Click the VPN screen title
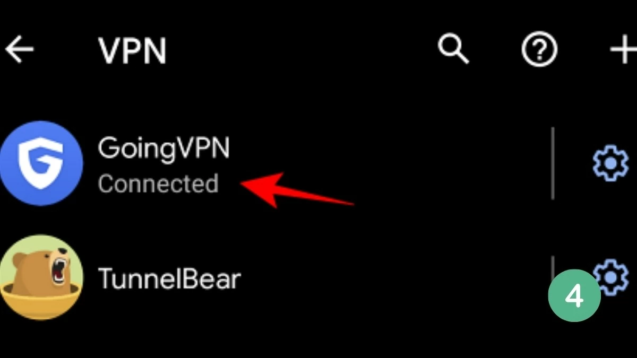This screenshot has height=358, width=637. pos(133,50)
